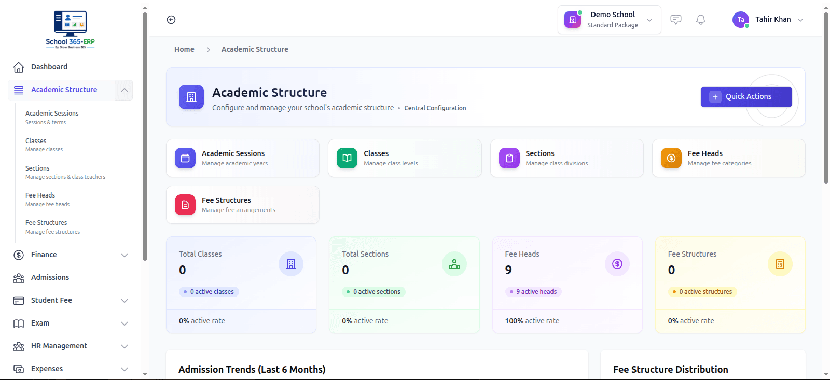Click the Academic Structure page title building icon
Screen dimensions: 830x380
click(191, 97)
